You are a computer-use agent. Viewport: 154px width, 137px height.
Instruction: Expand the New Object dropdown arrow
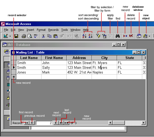tap(149, 36)
